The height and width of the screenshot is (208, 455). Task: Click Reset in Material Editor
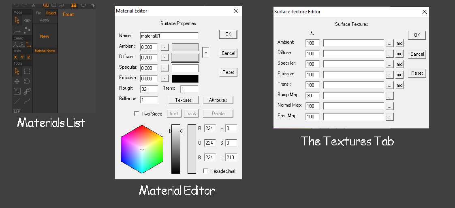point(229,72)
